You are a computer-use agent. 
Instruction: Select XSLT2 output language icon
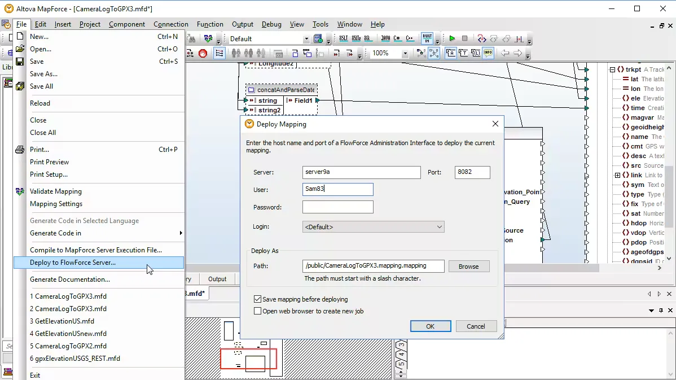356,38
